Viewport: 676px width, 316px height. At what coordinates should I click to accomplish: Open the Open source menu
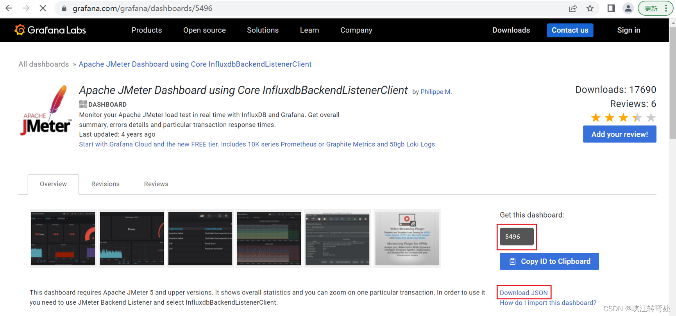[x=204, y=30]
